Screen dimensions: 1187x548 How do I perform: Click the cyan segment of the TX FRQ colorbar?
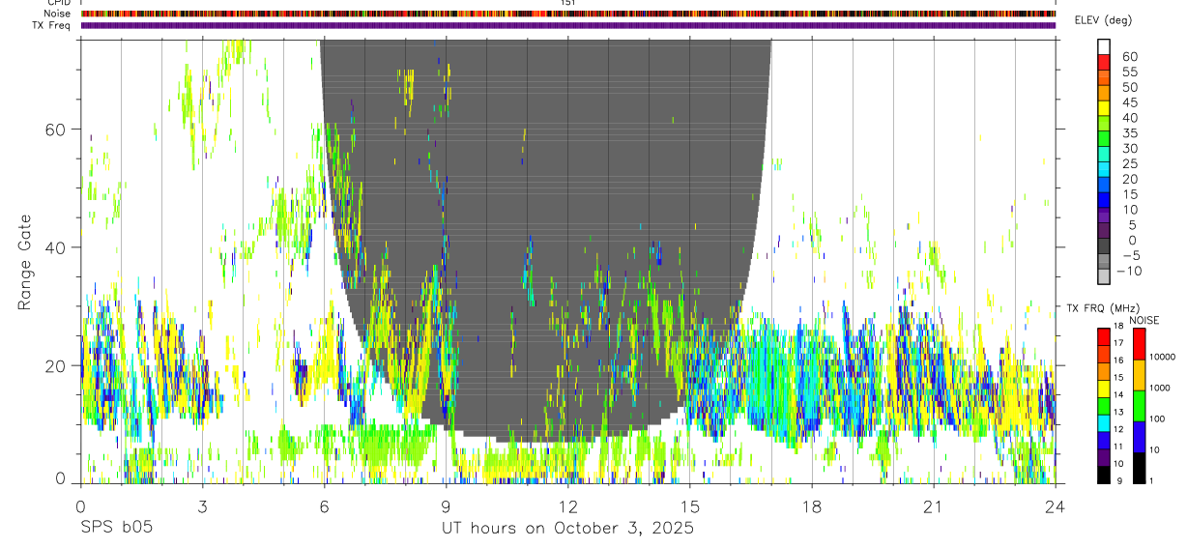click(x=1103, y=422)
